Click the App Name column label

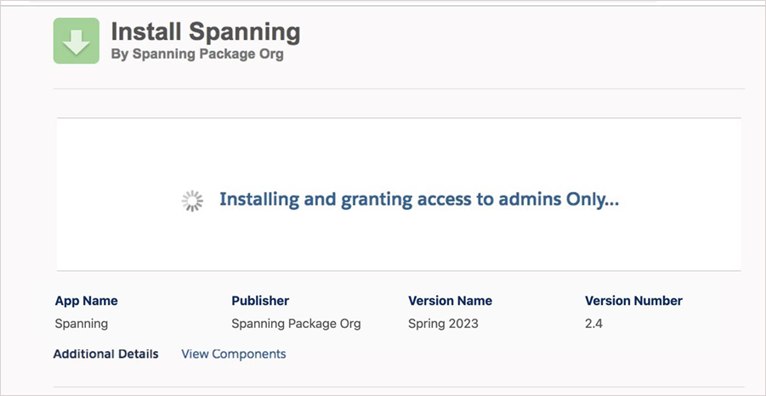[x=86, y=301]
